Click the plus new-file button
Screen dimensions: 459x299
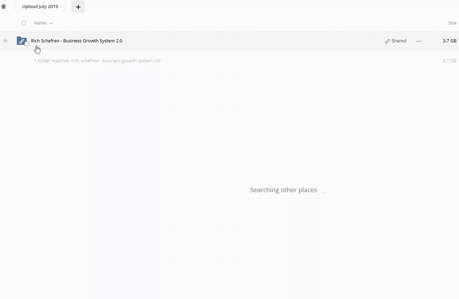[x=78, y=7]
